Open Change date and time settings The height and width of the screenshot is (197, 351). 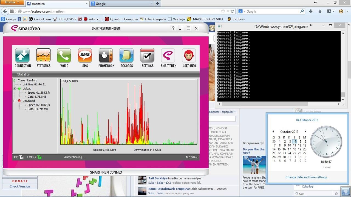coord(307,177)
